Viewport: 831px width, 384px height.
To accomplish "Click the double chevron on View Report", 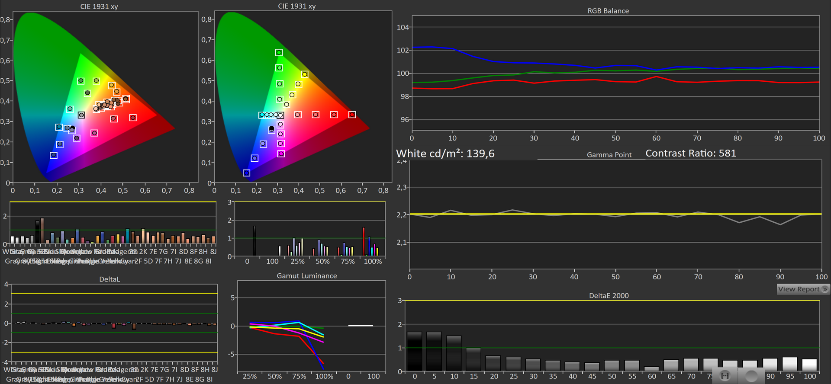I will (x=825, y=289).
